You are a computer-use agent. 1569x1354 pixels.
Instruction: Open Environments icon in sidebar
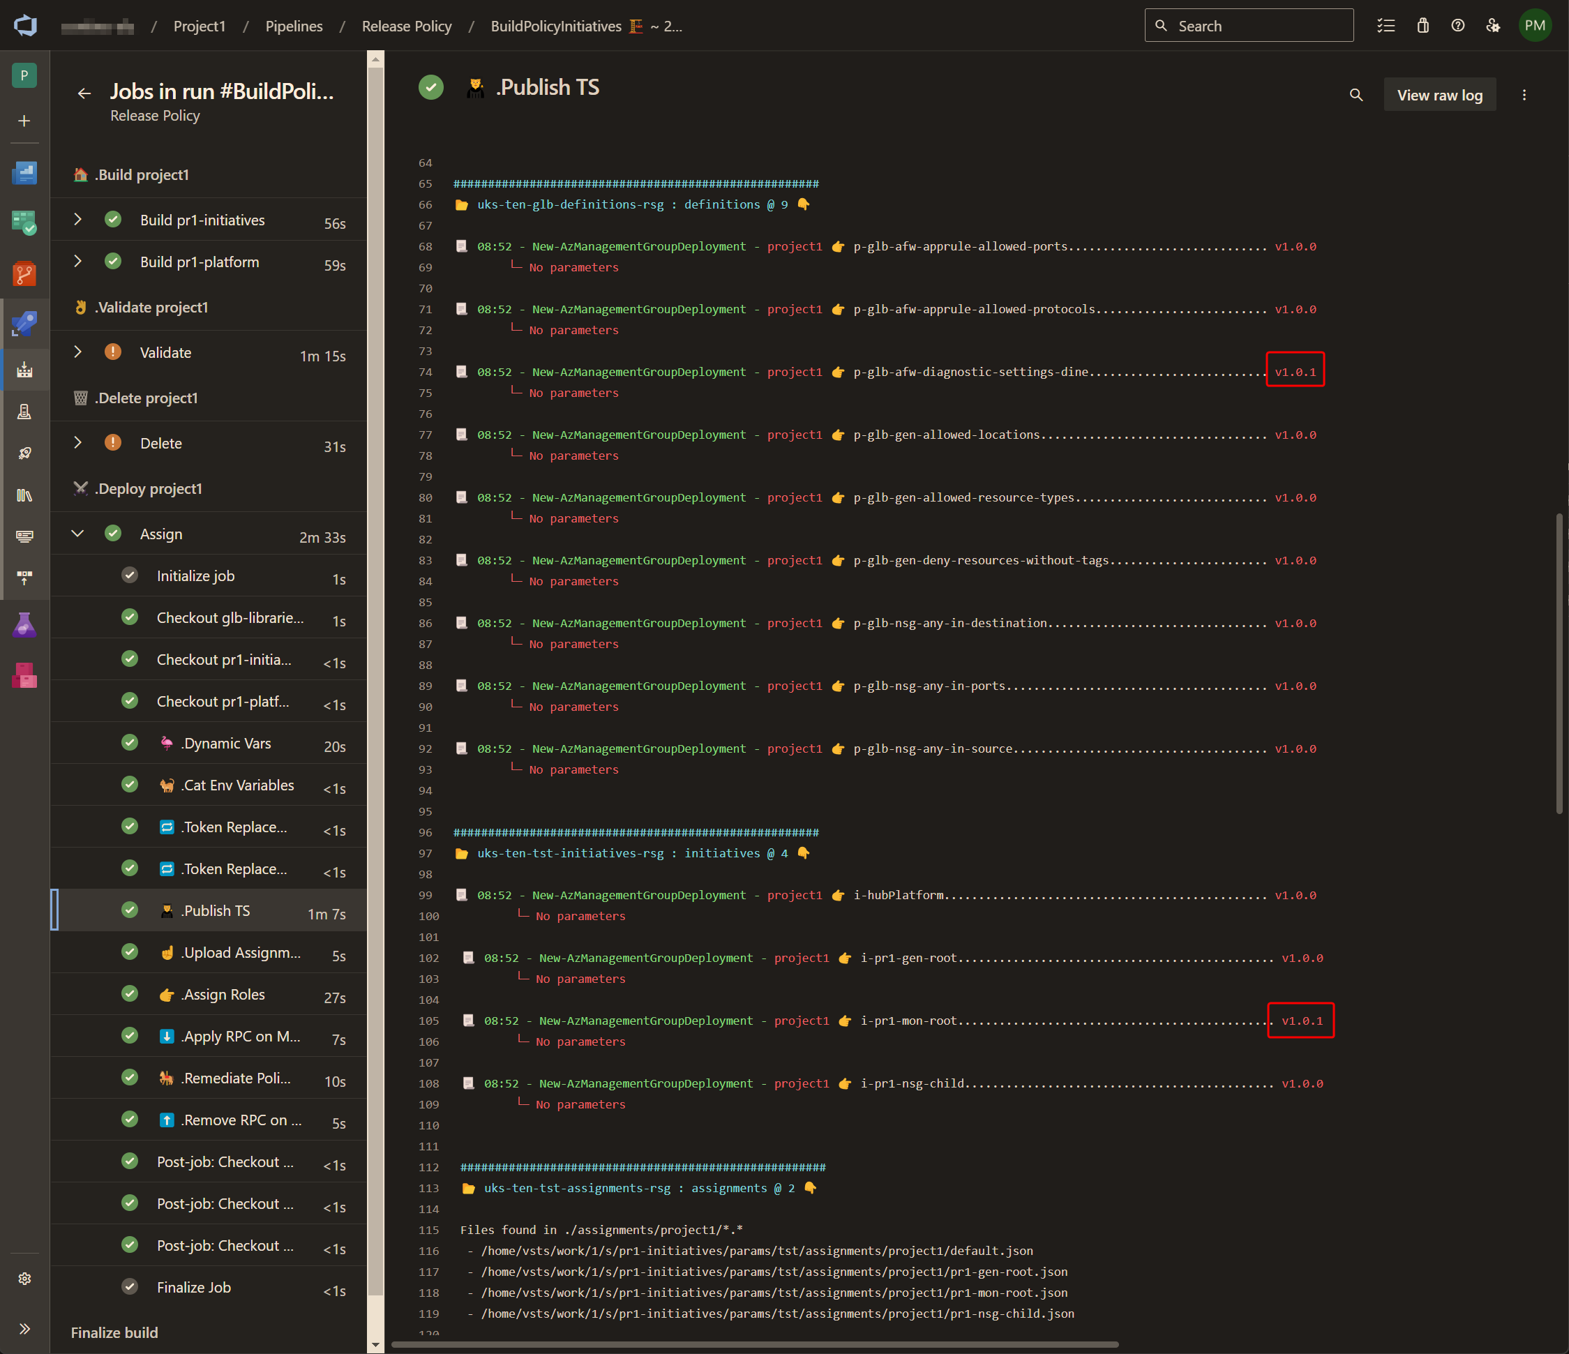(24, 411)
